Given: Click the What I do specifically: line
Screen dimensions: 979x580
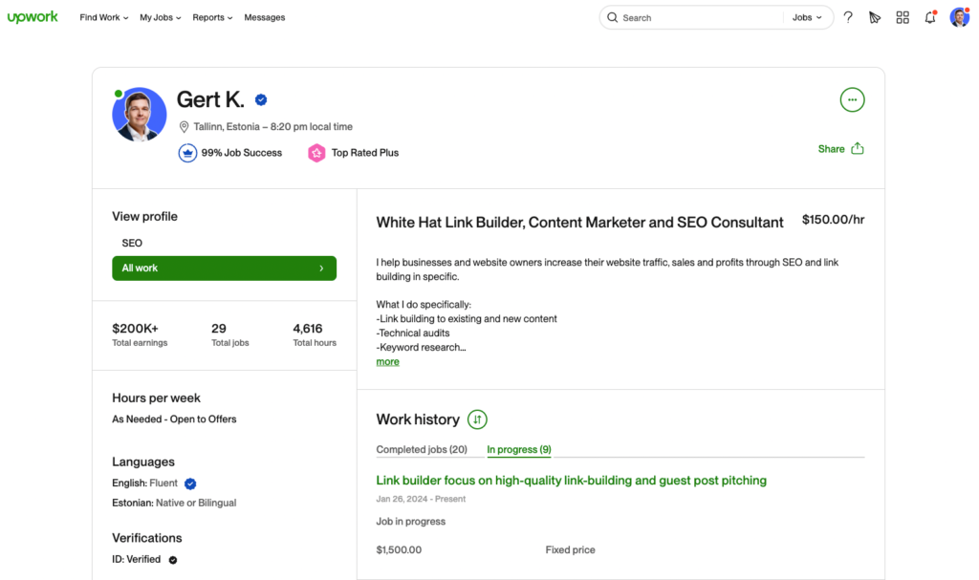Looking at the screenshot, I should pyautogui.click(x=424, y=305).
